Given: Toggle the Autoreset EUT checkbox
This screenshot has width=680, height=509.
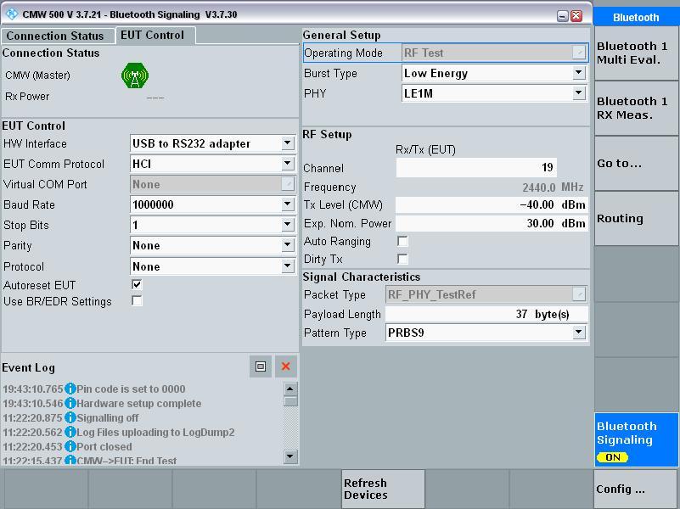Looking at the screenshot, I should [137, 284].
